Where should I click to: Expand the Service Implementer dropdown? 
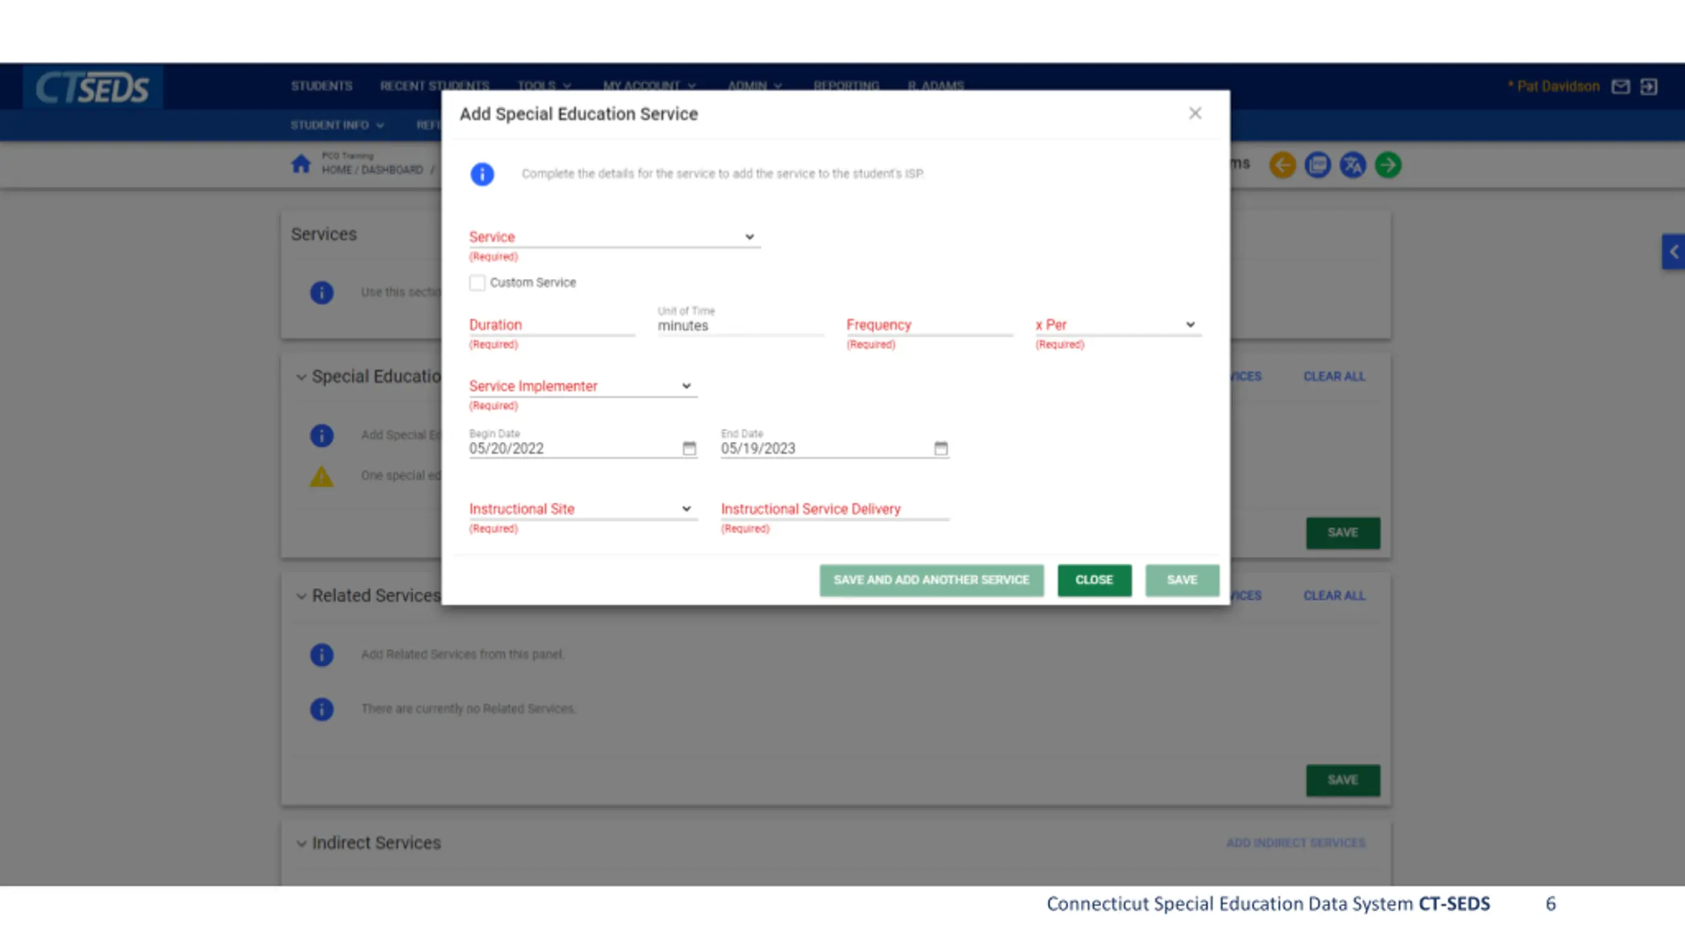[x=582, y=386]
